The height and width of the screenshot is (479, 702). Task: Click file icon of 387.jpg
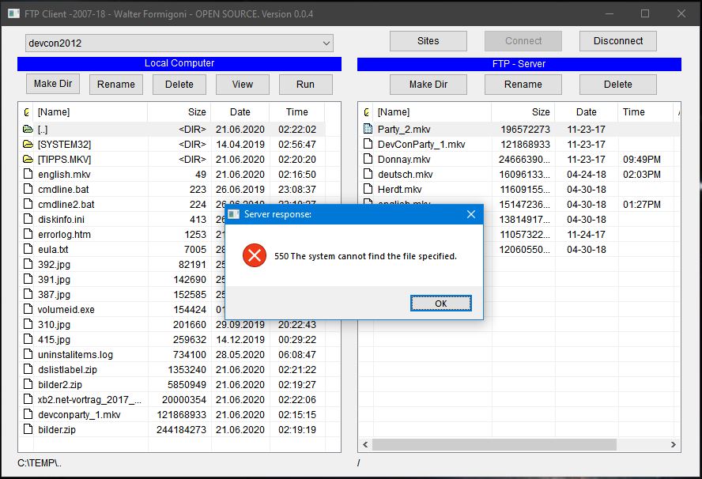click(x=28, y=294)
